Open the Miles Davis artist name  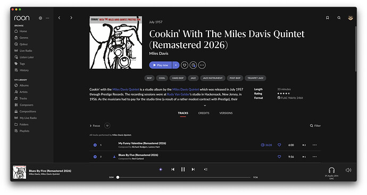click(x=159, y=53)
